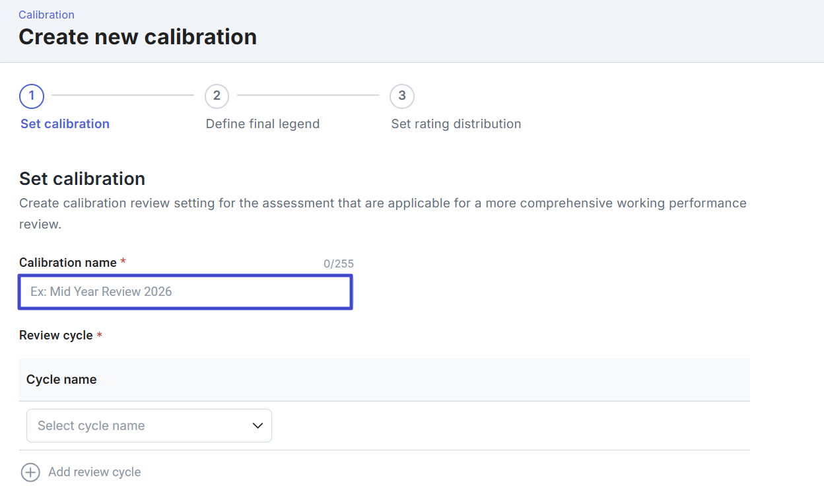Click the Cycle name column header
The height and width of the screenshot is (496, 824).
click(x=61, y=380)
